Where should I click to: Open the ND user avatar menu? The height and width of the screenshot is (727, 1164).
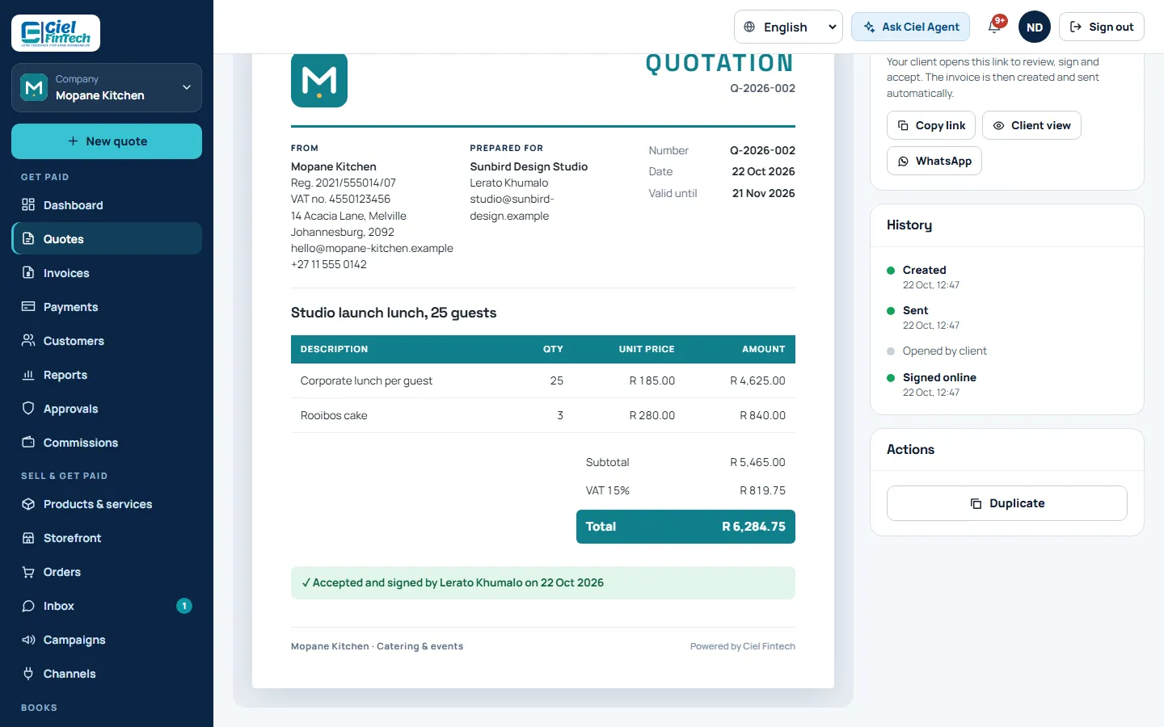(x=1035, y=27)
